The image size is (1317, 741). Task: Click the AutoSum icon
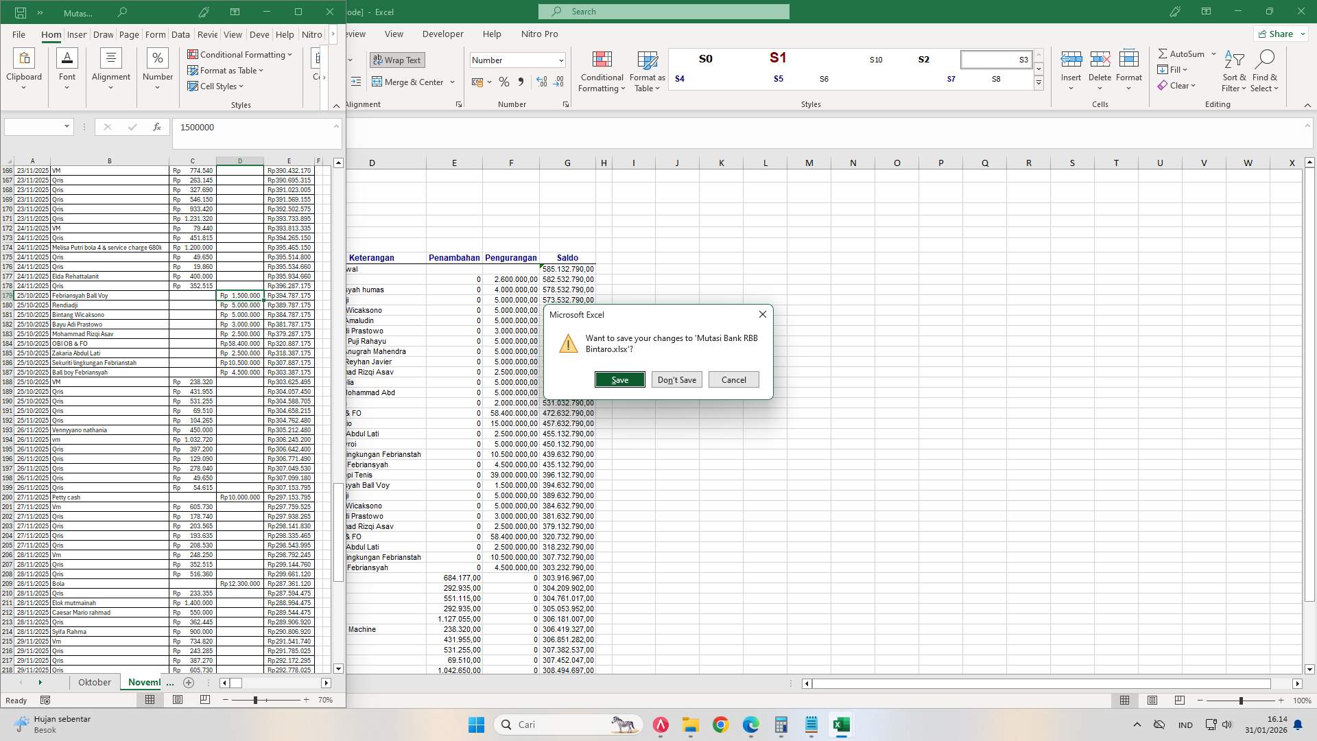(1164, 54)
